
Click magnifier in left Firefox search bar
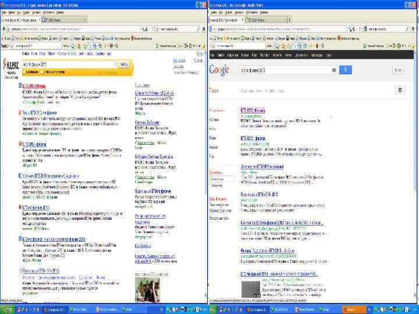tap(198, 29)
